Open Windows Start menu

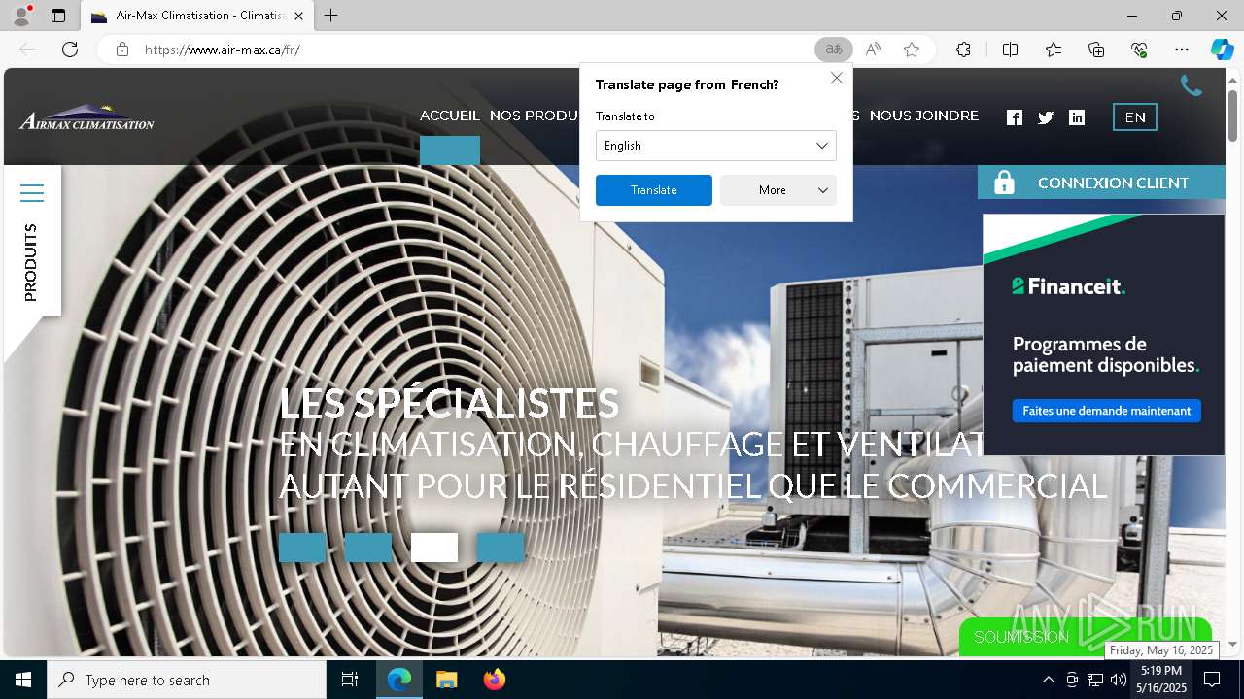click(x=23, y=680)
